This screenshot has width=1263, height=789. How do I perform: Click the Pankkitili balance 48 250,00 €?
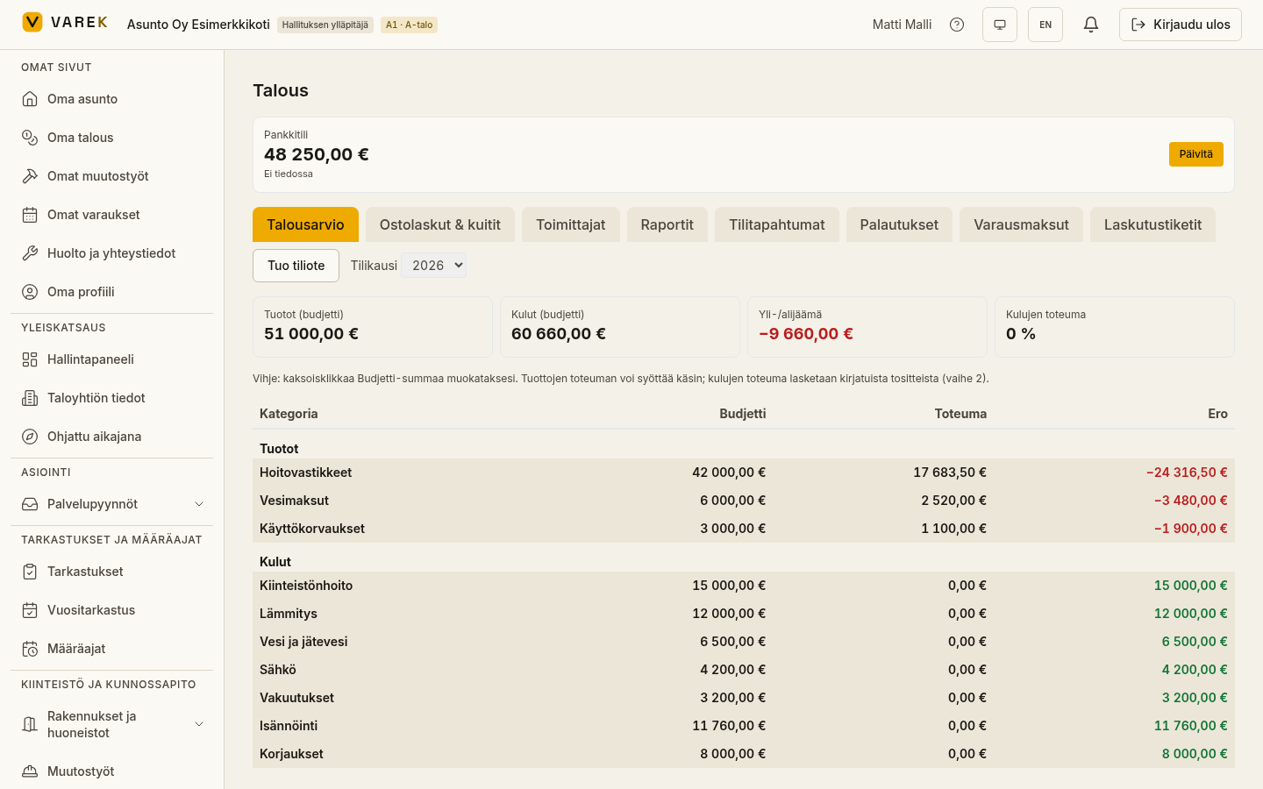pos(317,154)
